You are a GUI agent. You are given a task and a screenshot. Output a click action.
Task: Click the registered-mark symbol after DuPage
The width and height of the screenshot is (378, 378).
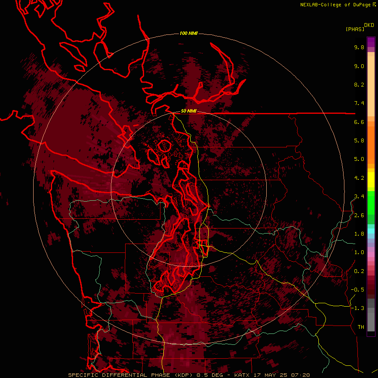pos(374,4)
